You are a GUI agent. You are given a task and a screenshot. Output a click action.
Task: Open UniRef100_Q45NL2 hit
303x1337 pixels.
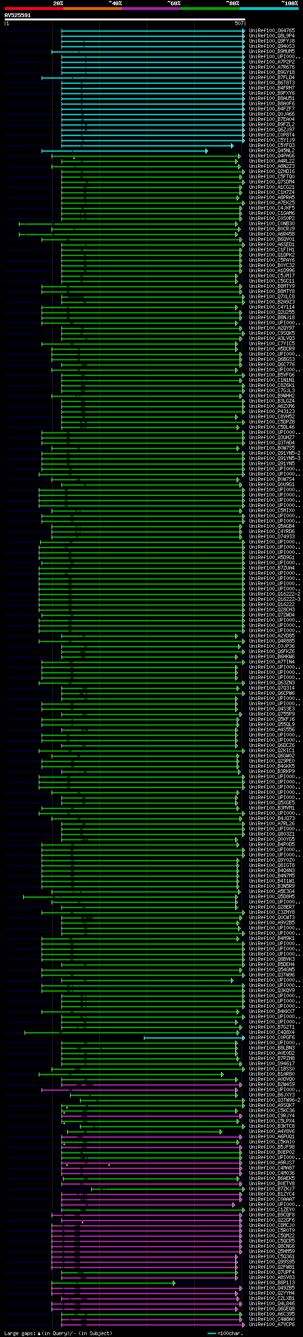pyautogui.click(x=271, y=150)
